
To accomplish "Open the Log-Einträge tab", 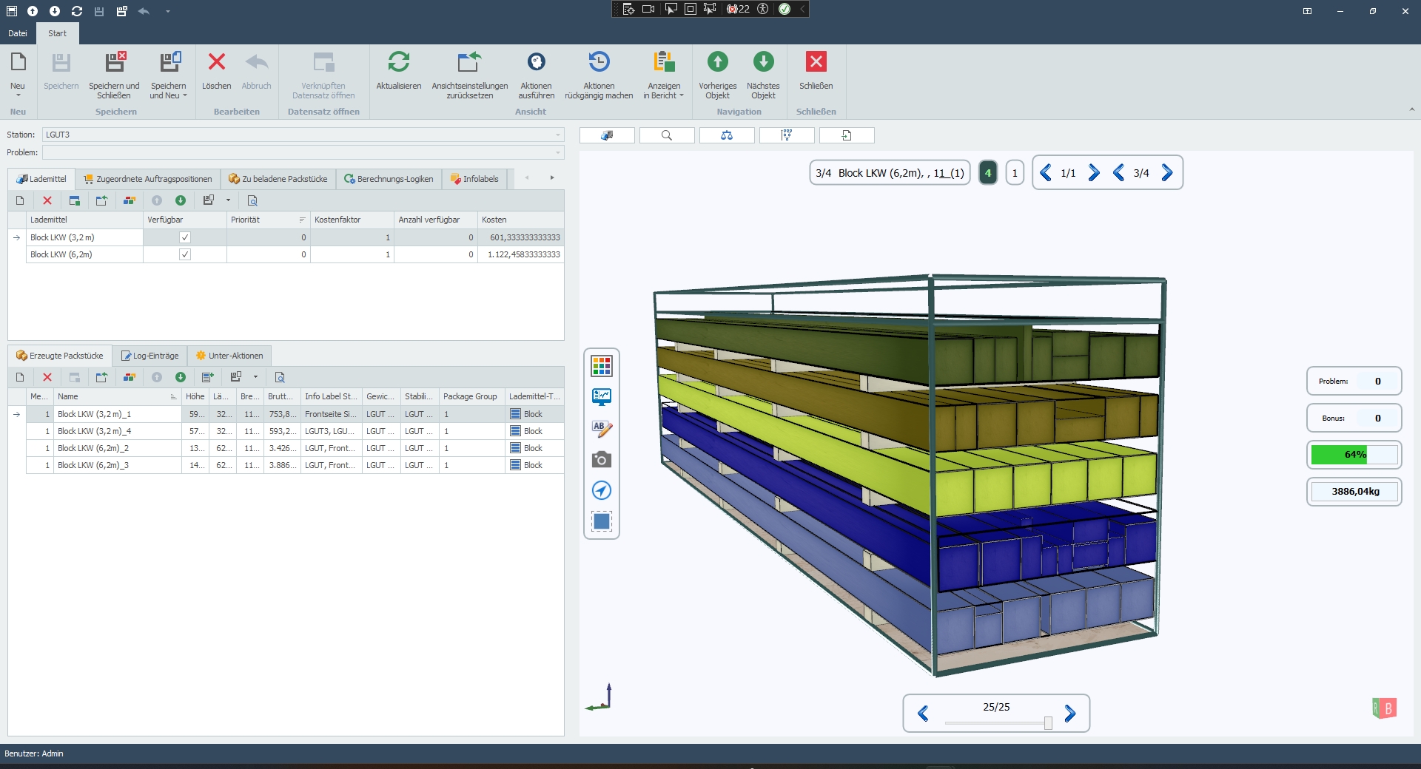I will 150,356.
